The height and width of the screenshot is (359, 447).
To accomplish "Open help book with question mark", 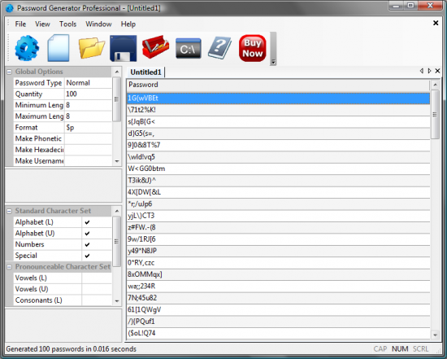I will coord(219,48).
